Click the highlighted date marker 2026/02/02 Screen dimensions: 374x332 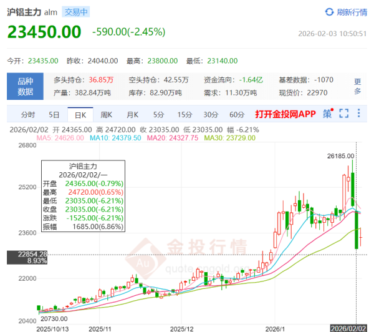click(348, 328)
